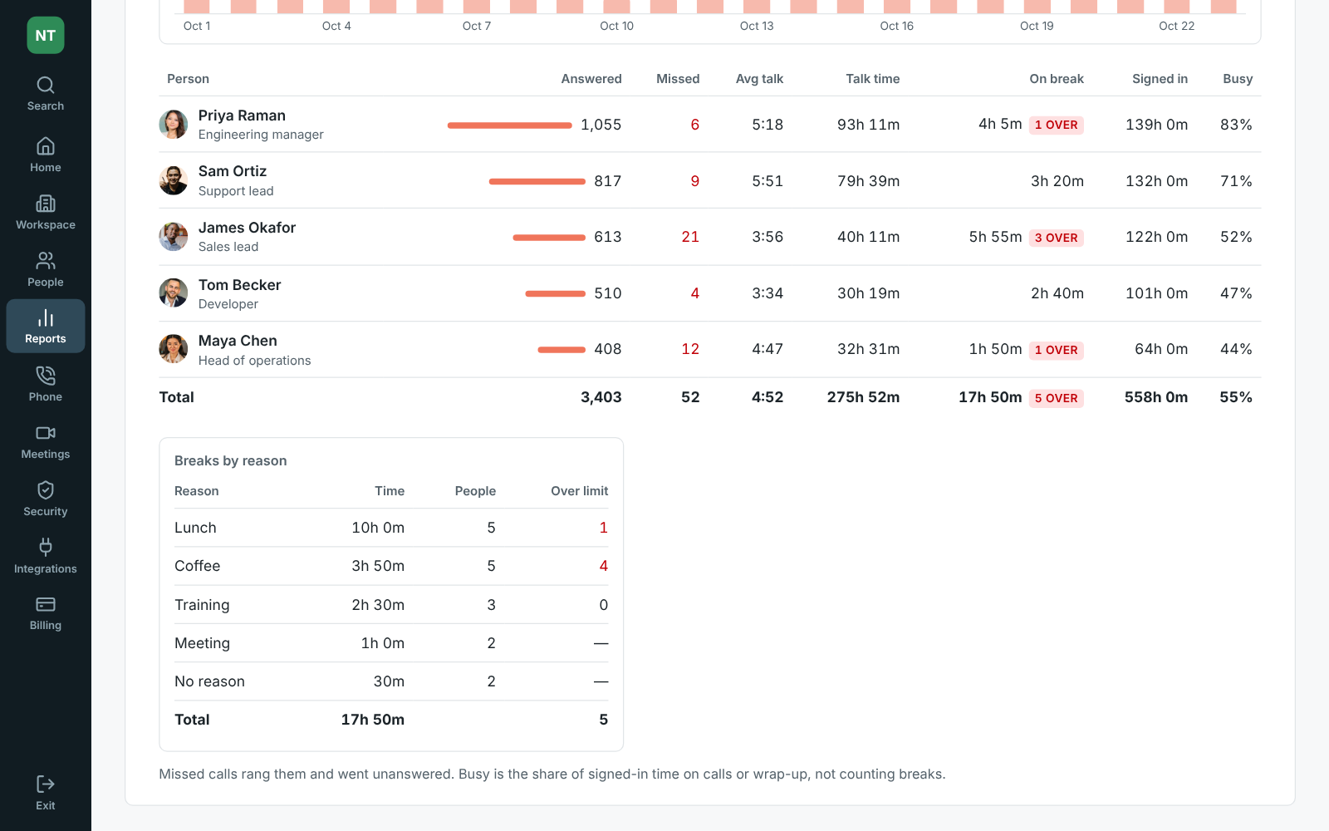Open Sam Ortiz's name
The width and height of the screenshot is (1329, 831).
233,171
